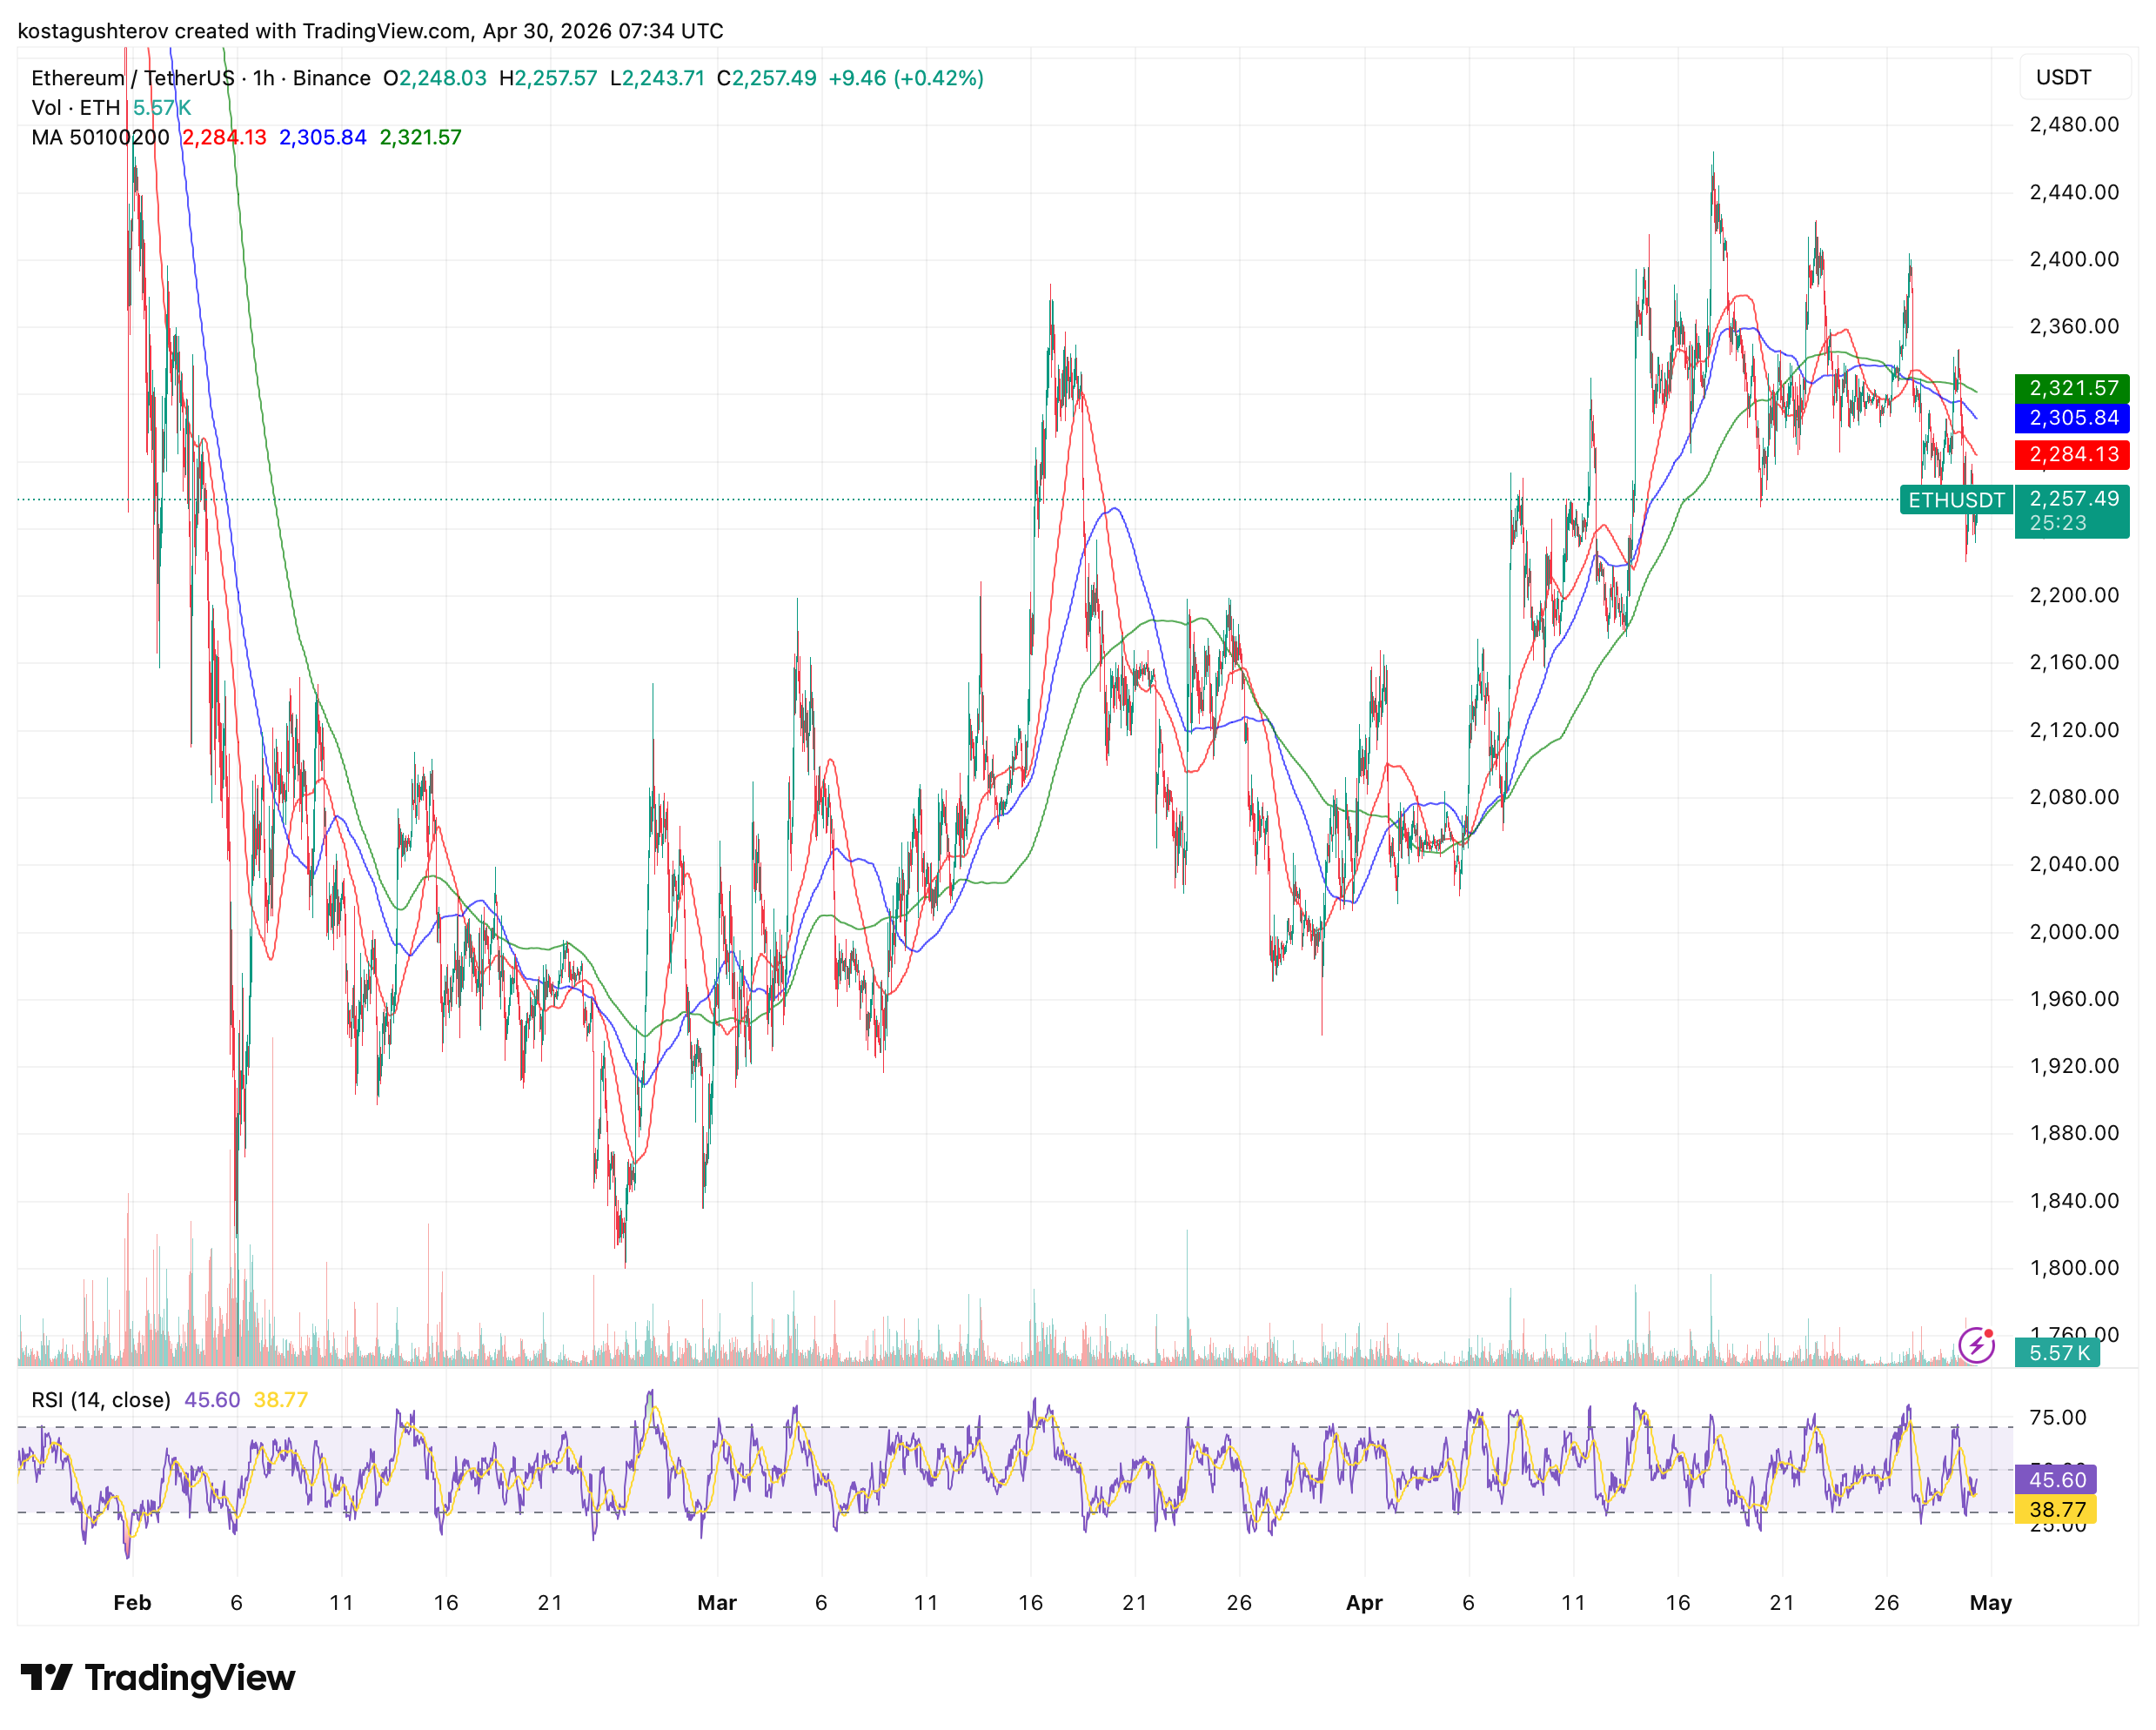This screenshot has width=2156, height=1730.
Task: Click the TradingView logo at bottom left
Action: click(158, 1677)
